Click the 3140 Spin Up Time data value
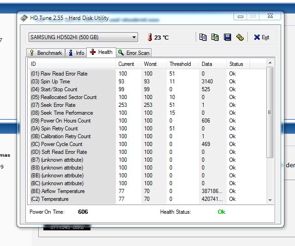 [207, 82]
